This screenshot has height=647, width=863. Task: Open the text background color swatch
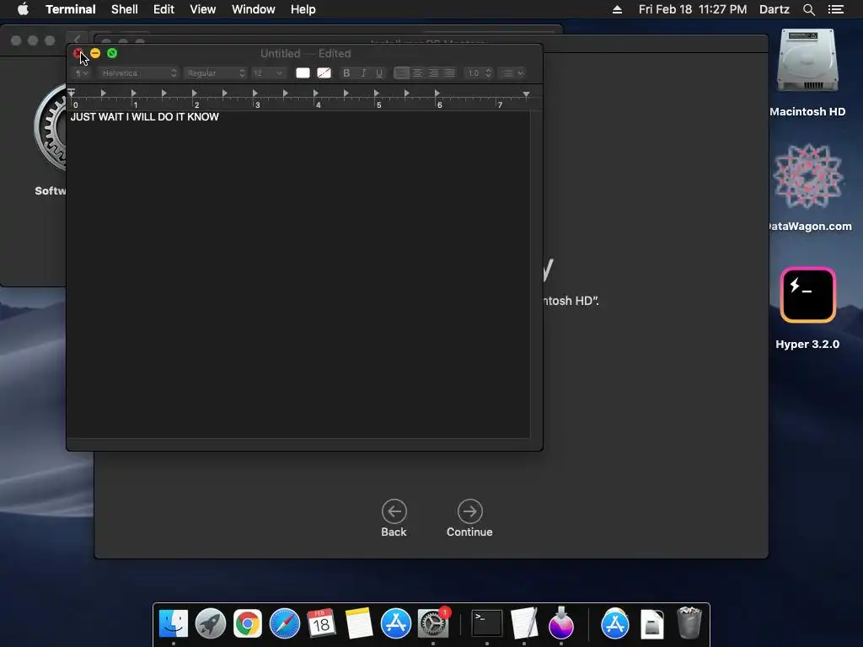pyautogui.click(x=324, y=72)
